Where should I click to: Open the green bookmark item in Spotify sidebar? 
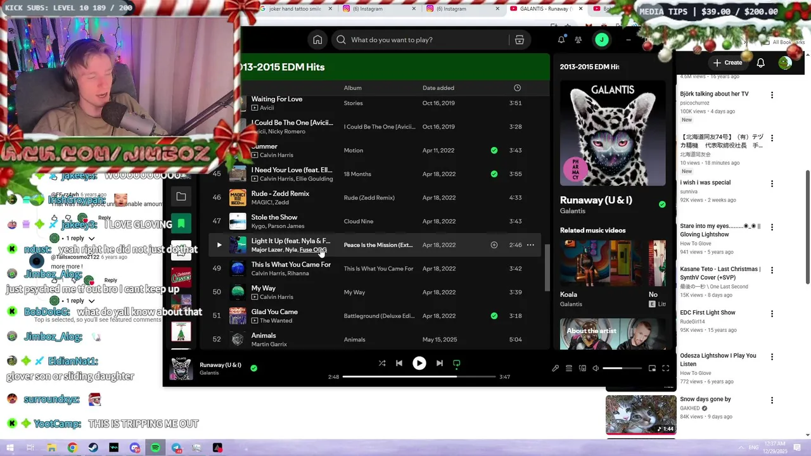(x=181, y=223)
